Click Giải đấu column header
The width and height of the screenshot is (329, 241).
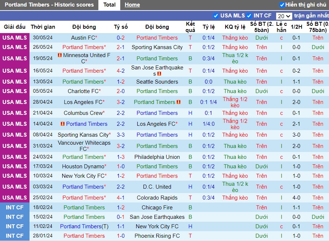click(x=15, y=27)
